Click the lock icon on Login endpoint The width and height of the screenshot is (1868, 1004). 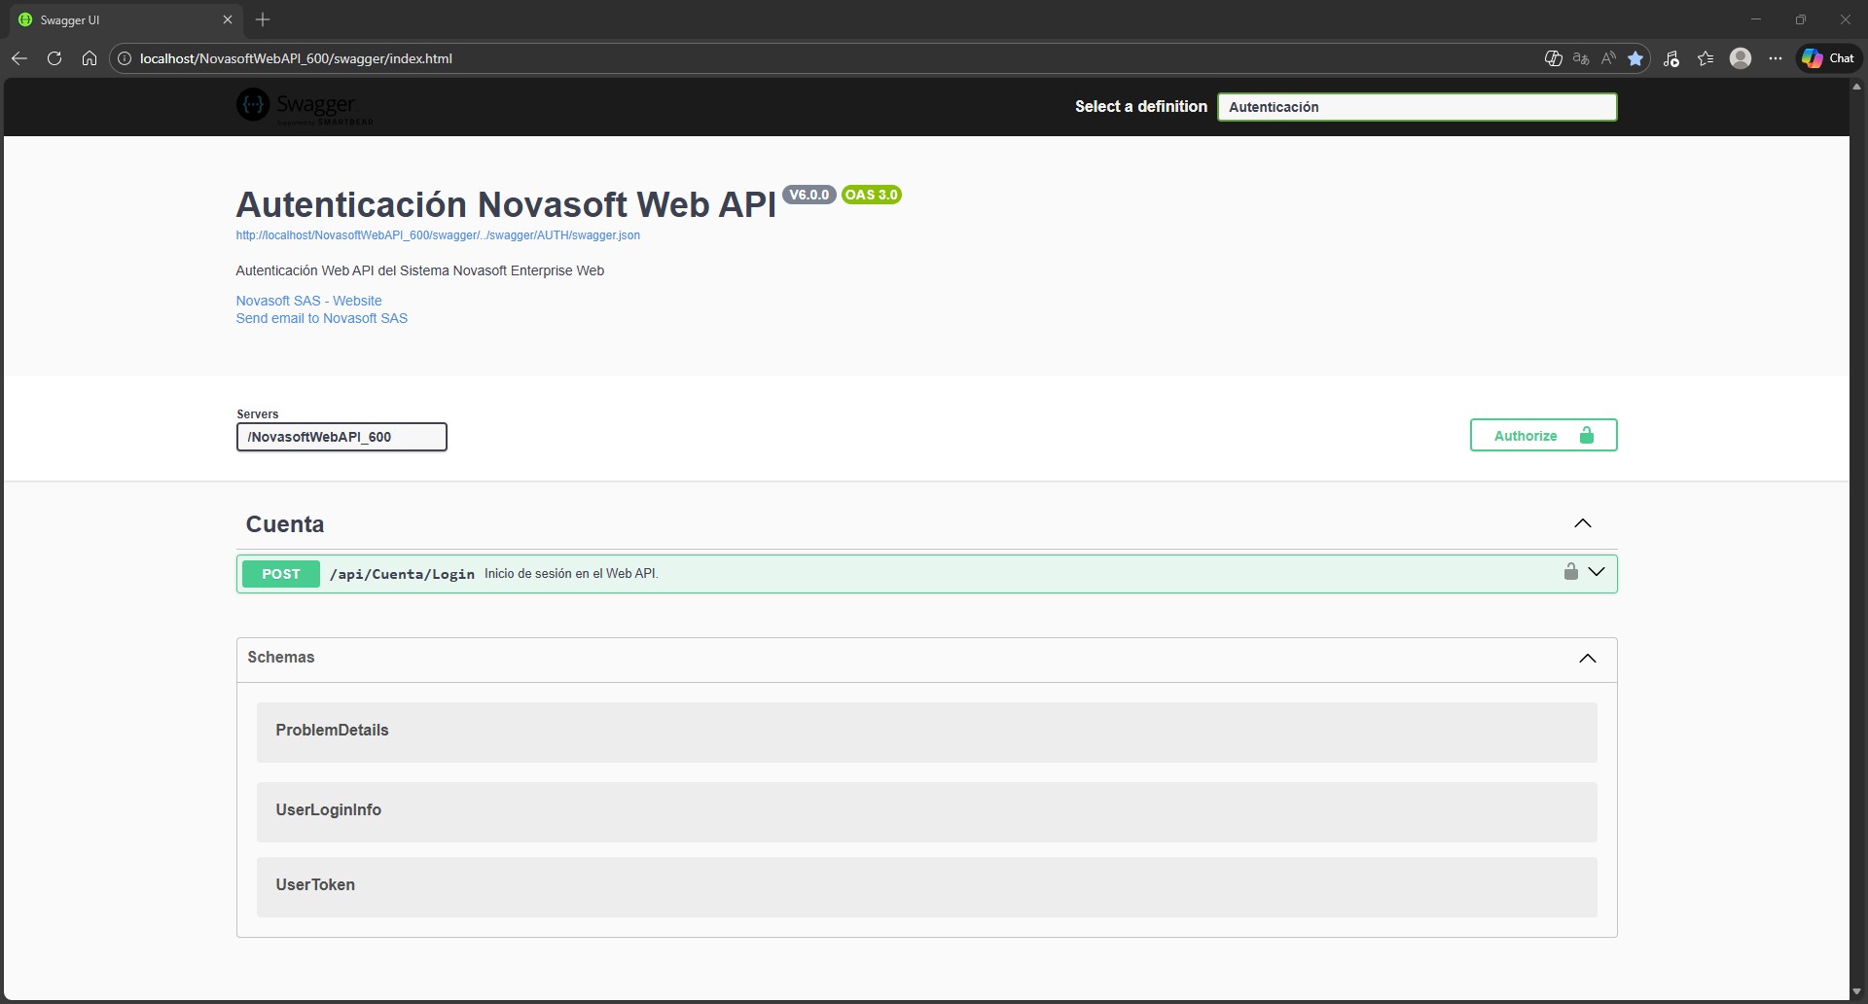click(x=1570, y=572)
